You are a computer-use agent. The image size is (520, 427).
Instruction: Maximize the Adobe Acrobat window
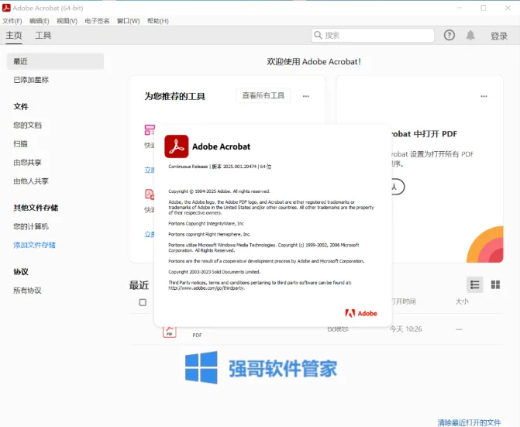coord(484,8)
